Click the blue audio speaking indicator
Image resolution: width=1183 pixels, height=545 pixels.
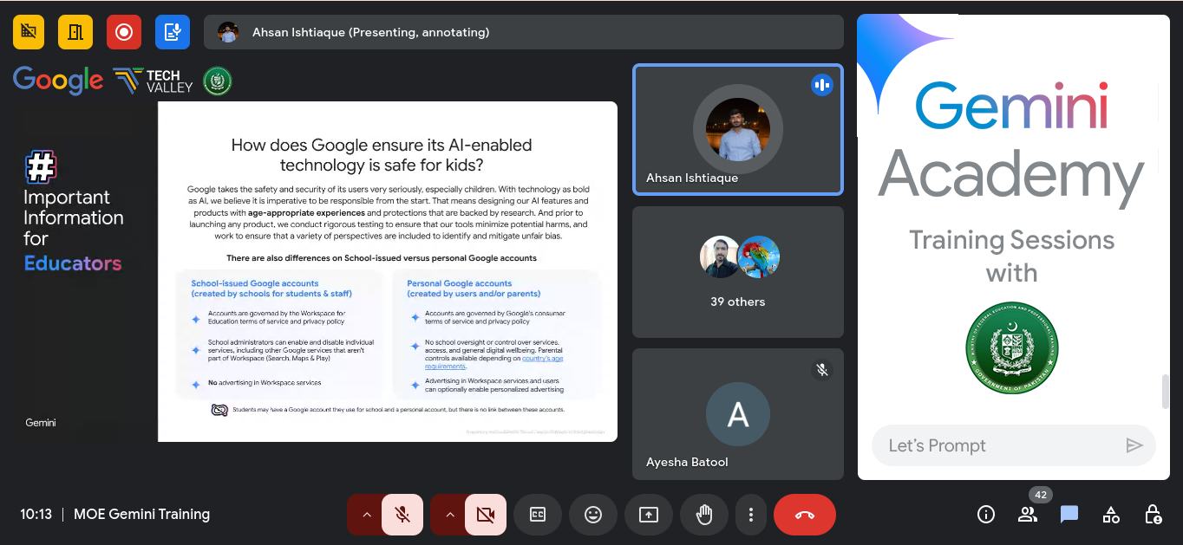821,85
